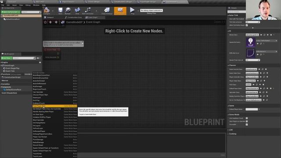Screen dimensions: 281x158
Task: Click the Spawn Timer Interval value field
Action: [x=252, y=60]
